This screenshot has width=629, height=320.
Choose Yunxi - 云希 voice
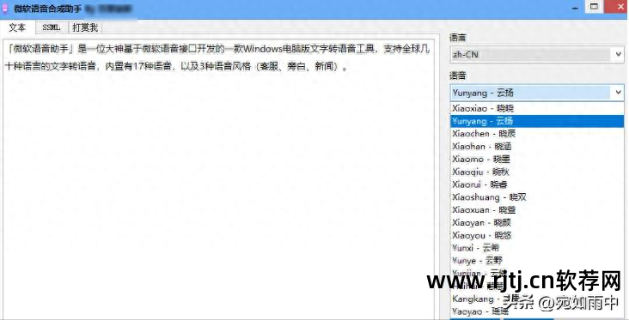537,248
